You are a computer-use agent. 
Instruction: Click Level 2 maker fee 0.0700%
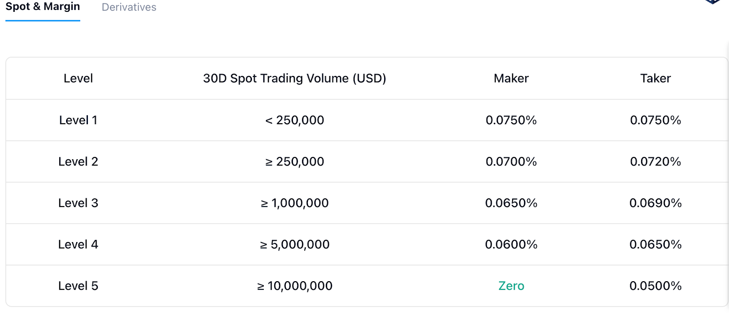tap(511, 162)
